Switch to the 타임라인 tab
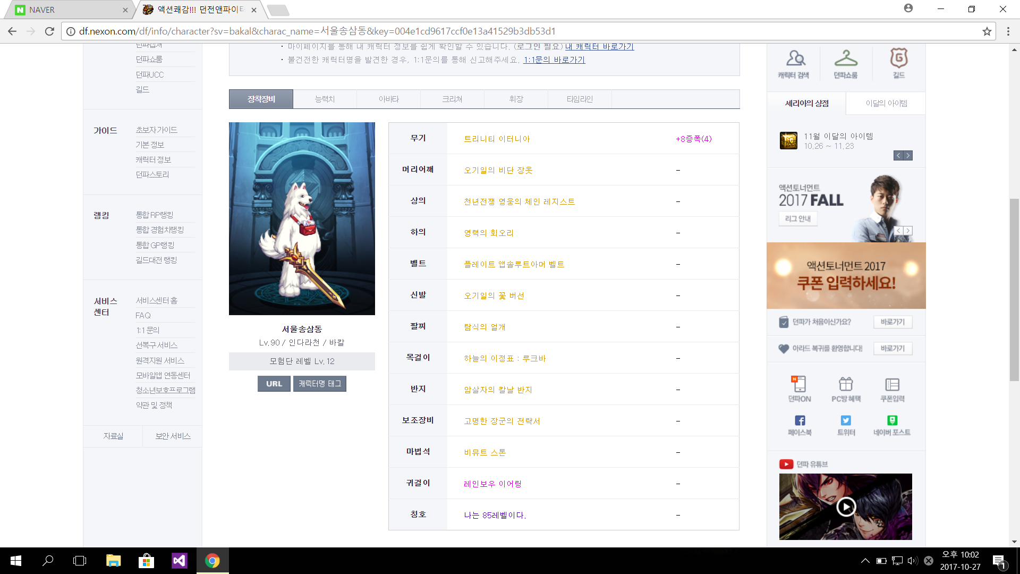1020x574 pixels. tap(580, 99)
